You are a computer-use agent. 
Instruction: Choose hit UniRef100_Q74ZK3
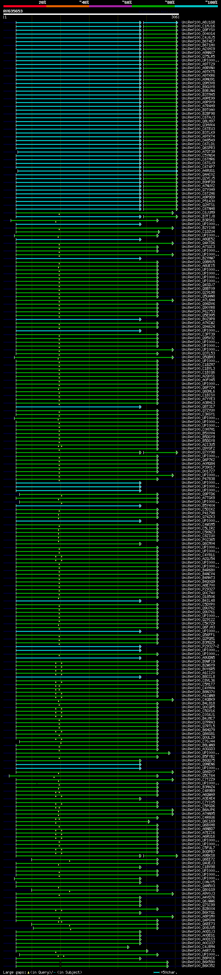tap(198, 517)
